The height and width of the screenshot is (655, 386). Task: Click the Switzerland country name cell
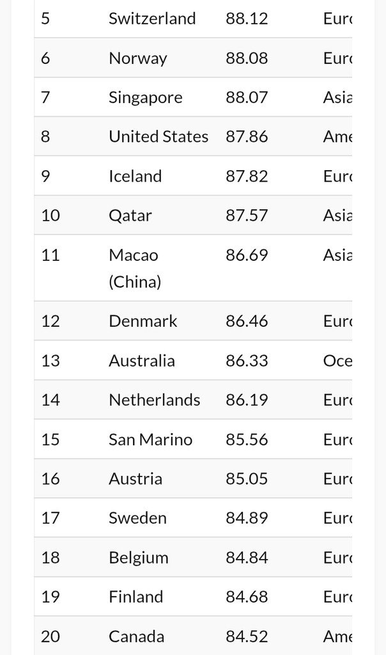click(152, 19)
